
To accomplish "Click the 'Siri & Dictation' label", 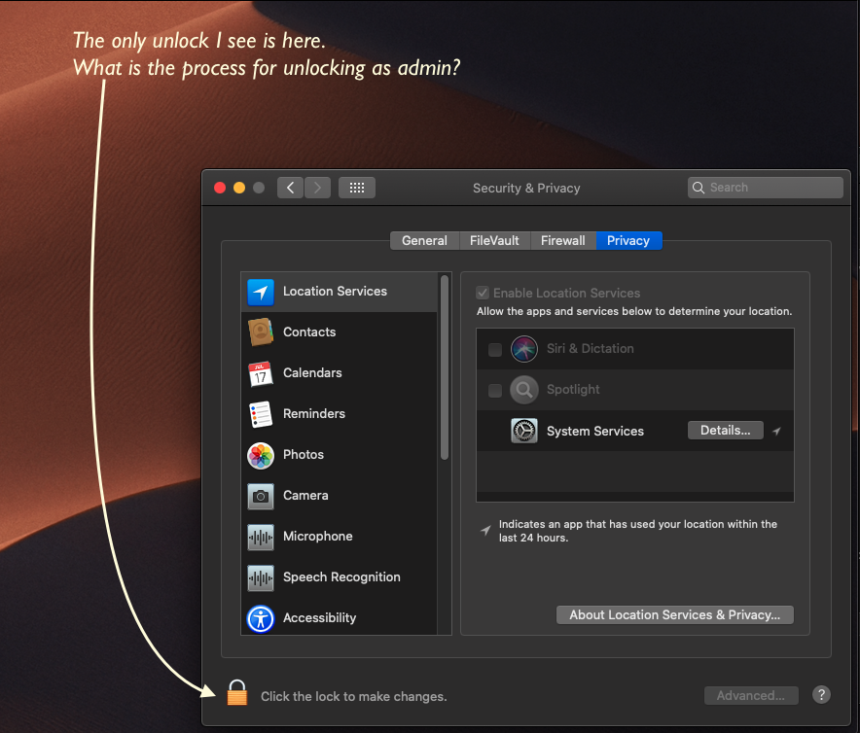I will click(x=591, y=349).
